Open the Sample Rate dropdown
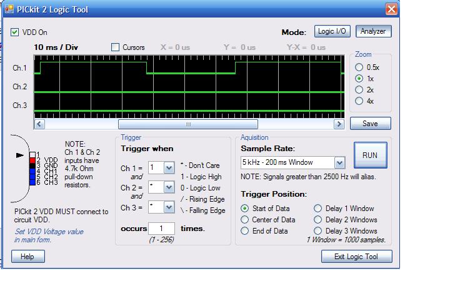Viewport: 450px width, 281px height. [x=339, y=163]
